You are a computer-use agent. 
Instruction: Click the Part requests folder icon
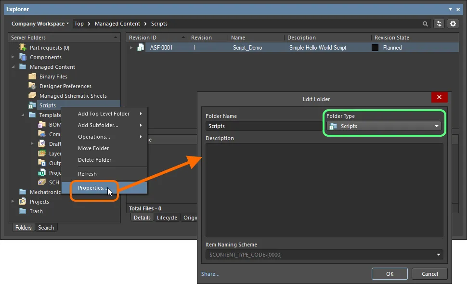pyautogui.click(x=23, y=47)
